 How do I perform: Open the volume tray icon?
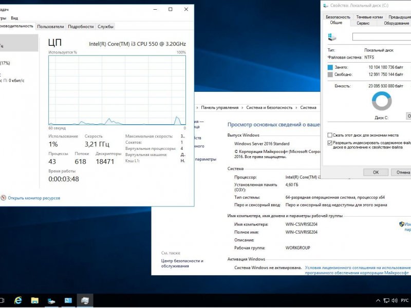tap(395, 300)
